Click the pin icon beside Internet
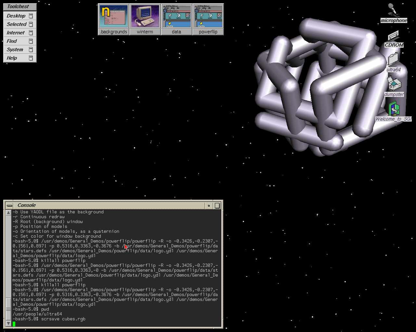This screenshot has height=332, width=416. 31,32
